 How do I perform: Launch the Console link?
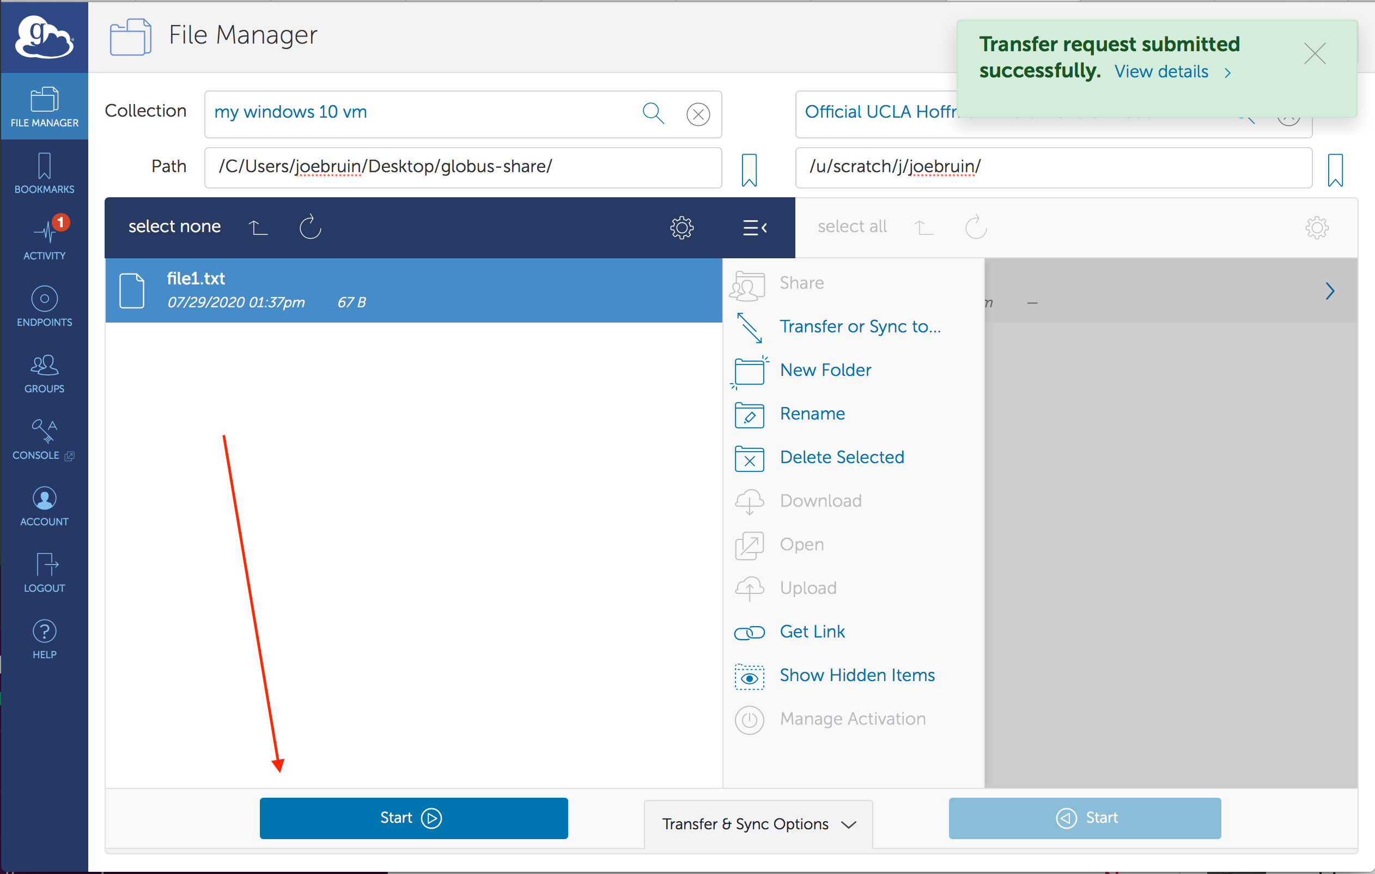(44, 439)
